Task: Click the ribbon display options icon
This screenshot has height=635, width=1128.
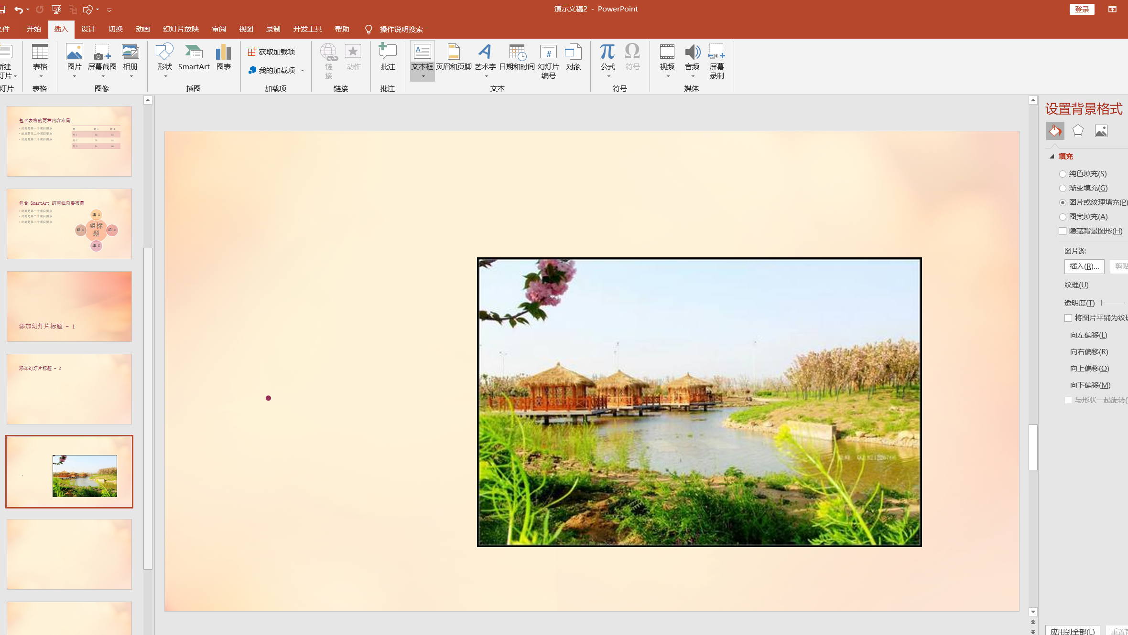Action: coord(1113,10)
